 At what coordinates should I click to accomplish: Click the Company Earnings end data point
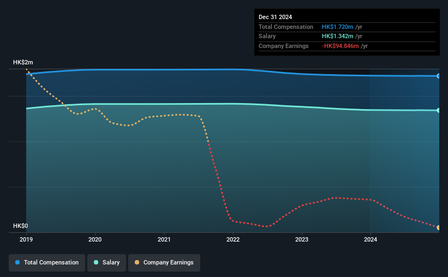[439, 227]
